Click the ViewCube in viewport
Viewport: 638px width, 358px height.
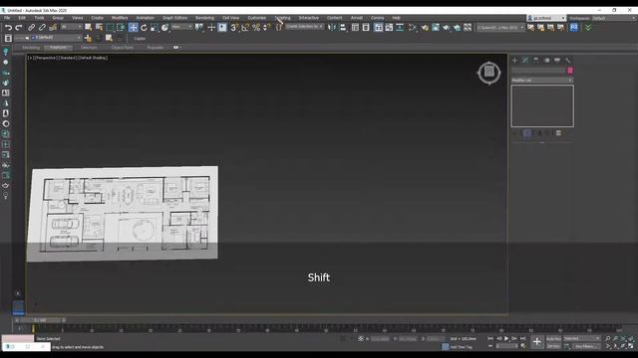[x=489, y=73]
